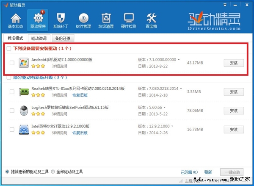Install the Android手机驱动 with 安装 button
Screen dimensions: 254x186
pos(234,63)
